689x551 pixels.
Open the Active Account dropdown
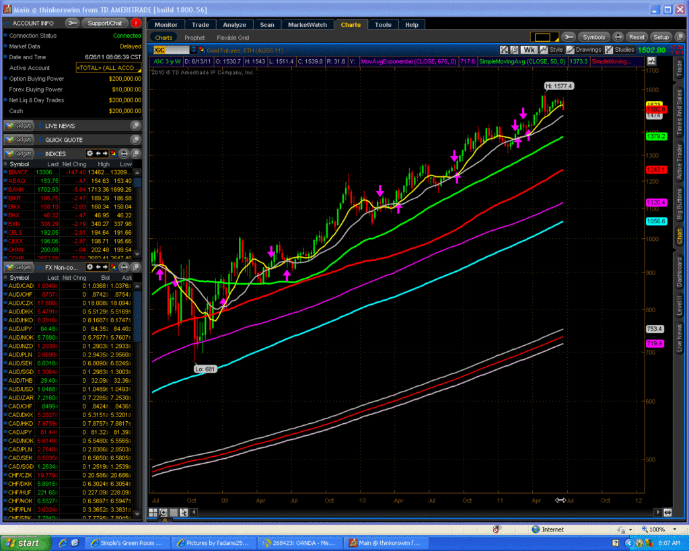[108, 68]
